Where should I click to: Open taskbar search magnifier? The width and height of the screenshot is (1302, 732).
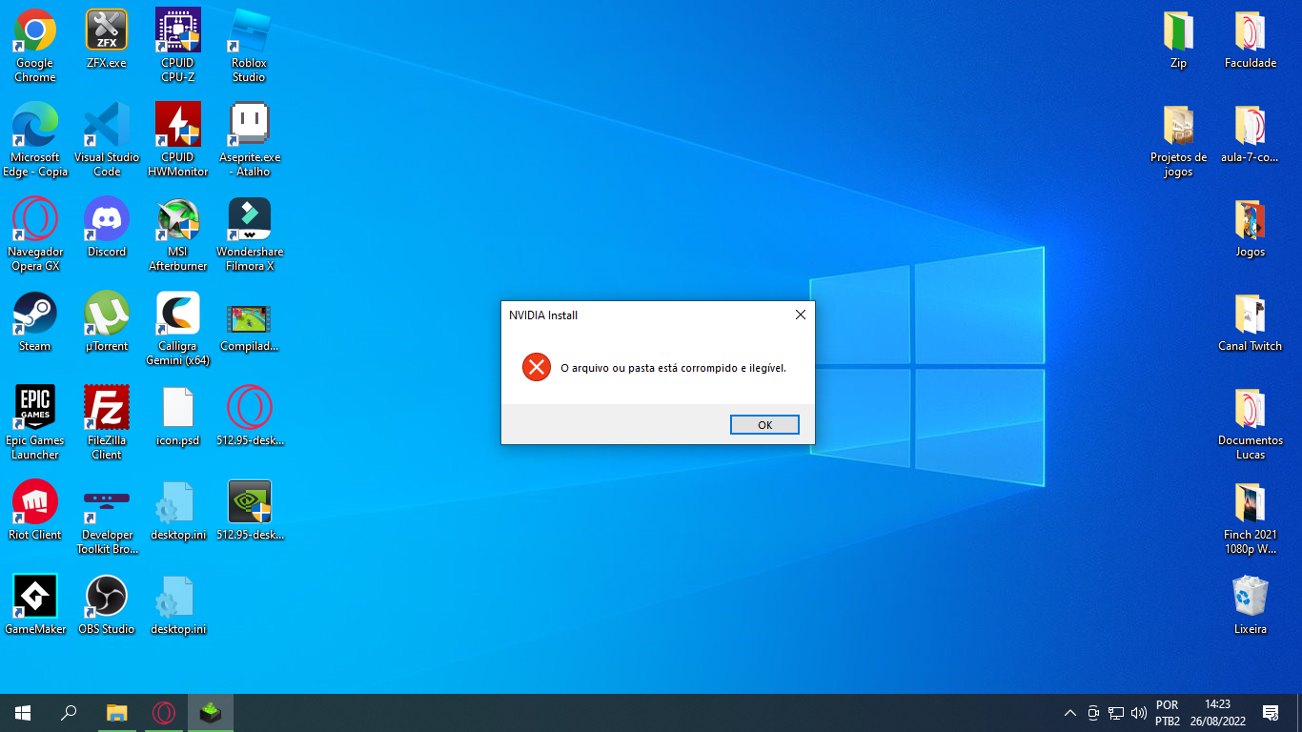coord(69,713)
